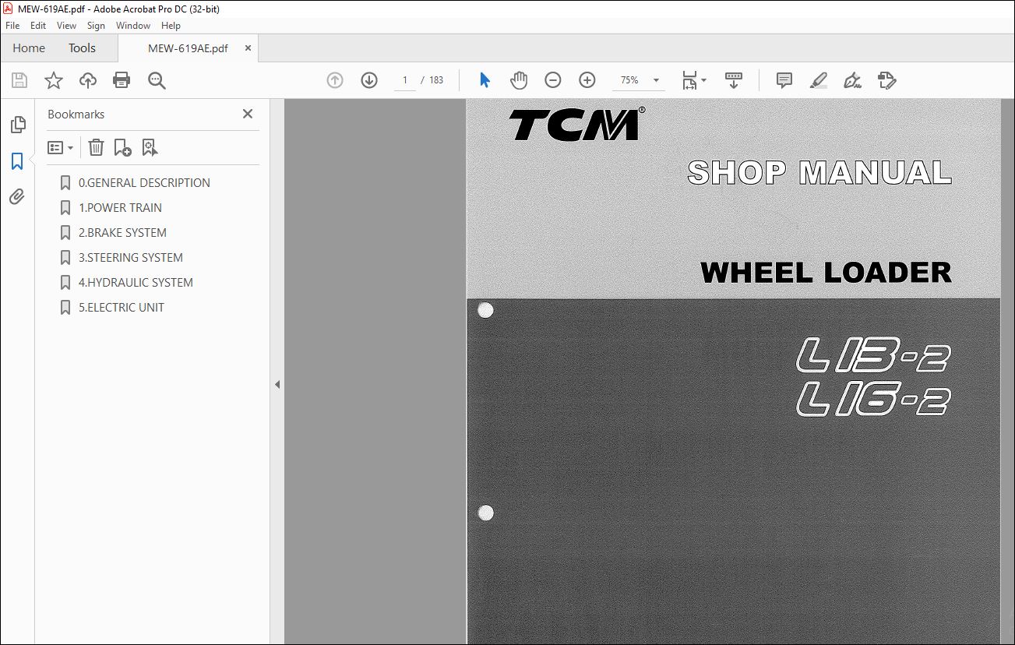Image resolution: width=1015 pixels, height=645 pixels.
Task: Open the zoom level dropdown
Action: click(655, 80)
